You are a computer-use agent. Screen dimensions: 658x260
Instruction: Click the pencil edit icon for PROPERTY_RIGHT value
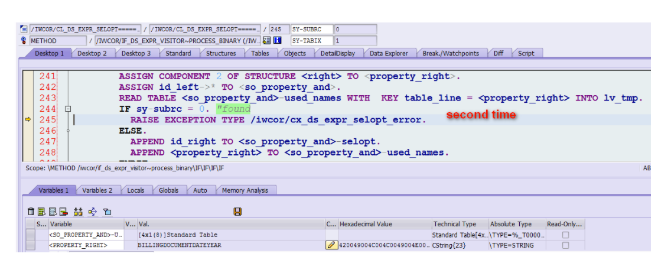[x=332, y=245]
